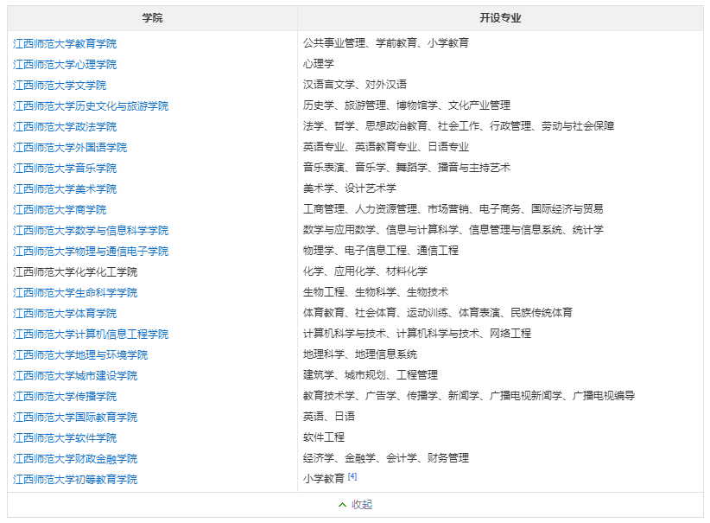The image size is (710, 523).
Task: Select majors cell starting with 数学与应用数学
Action: click(453, 230)
